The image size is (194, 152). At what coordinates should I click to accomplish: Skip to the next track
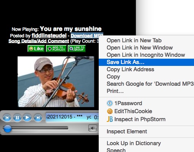38,118
